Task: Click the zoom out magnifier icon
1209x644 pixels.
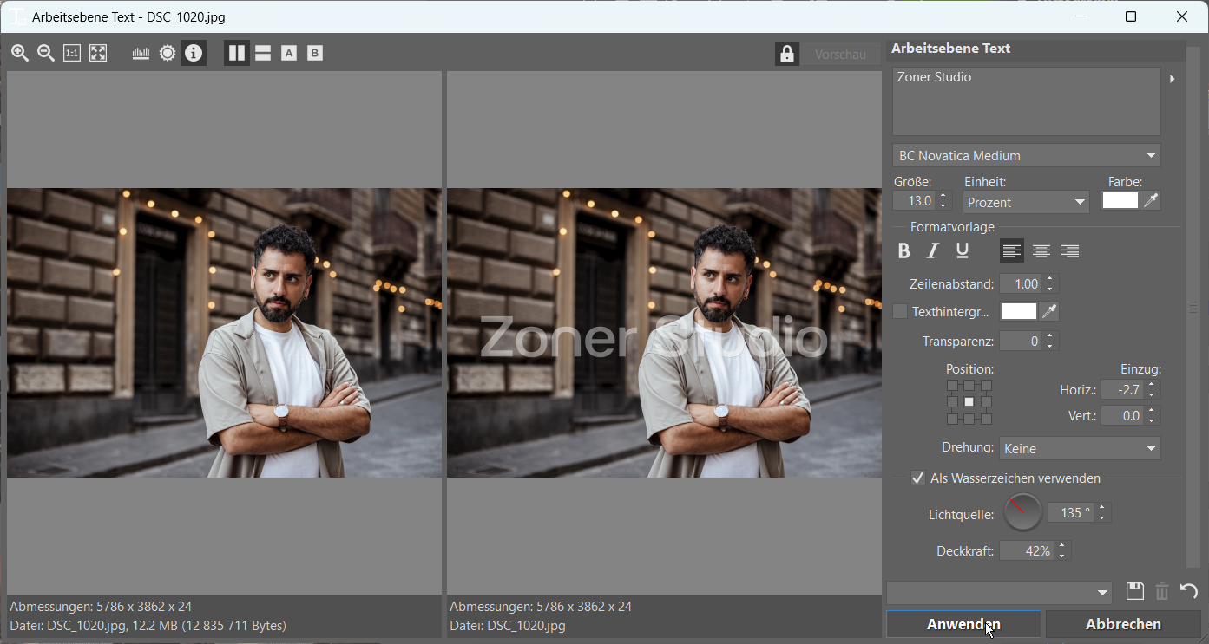Action: point(46,53)
